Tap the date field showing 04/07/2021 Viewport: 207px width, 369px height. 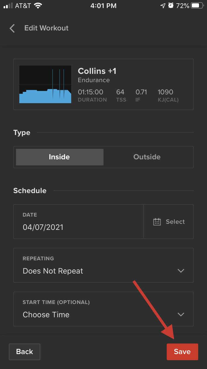(78, 222)
